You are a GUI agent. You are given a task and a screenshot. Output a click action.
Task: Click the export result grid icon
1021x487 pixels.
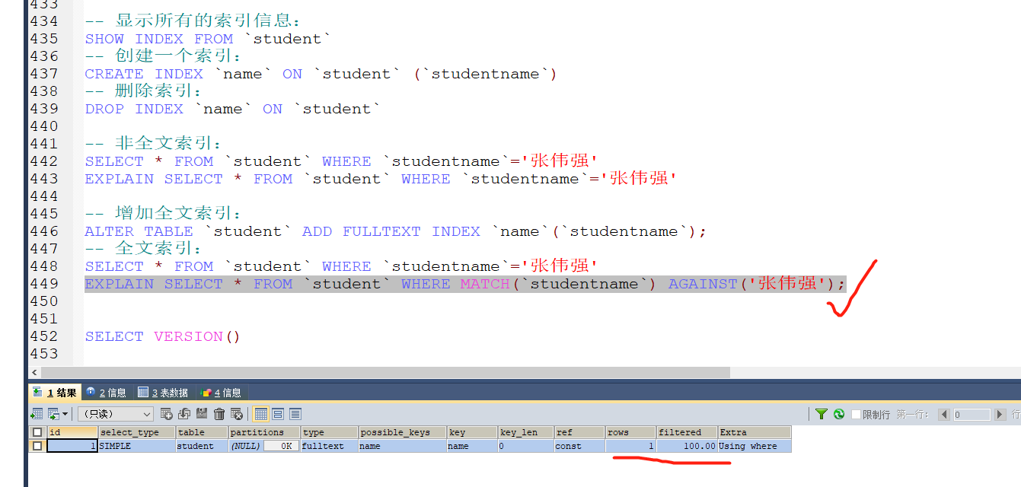(36, 414)
